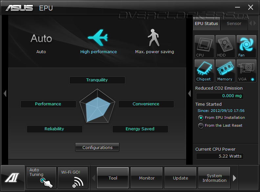260x192 pixels.
Task: Open the System Information menu
Action: (214, 178)
